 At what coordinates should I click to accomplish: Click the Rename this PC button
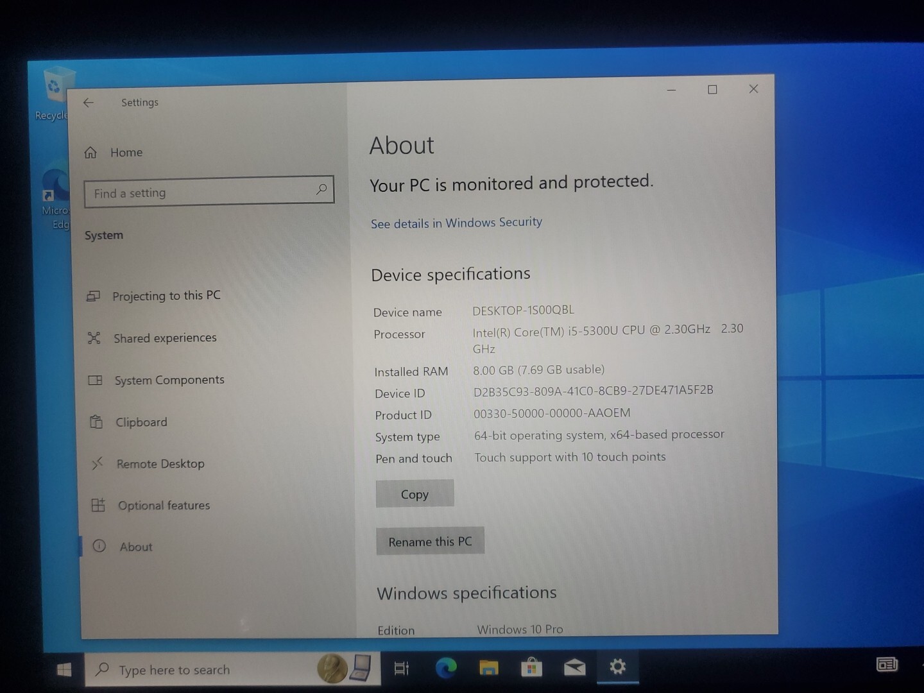pos(430,542)
